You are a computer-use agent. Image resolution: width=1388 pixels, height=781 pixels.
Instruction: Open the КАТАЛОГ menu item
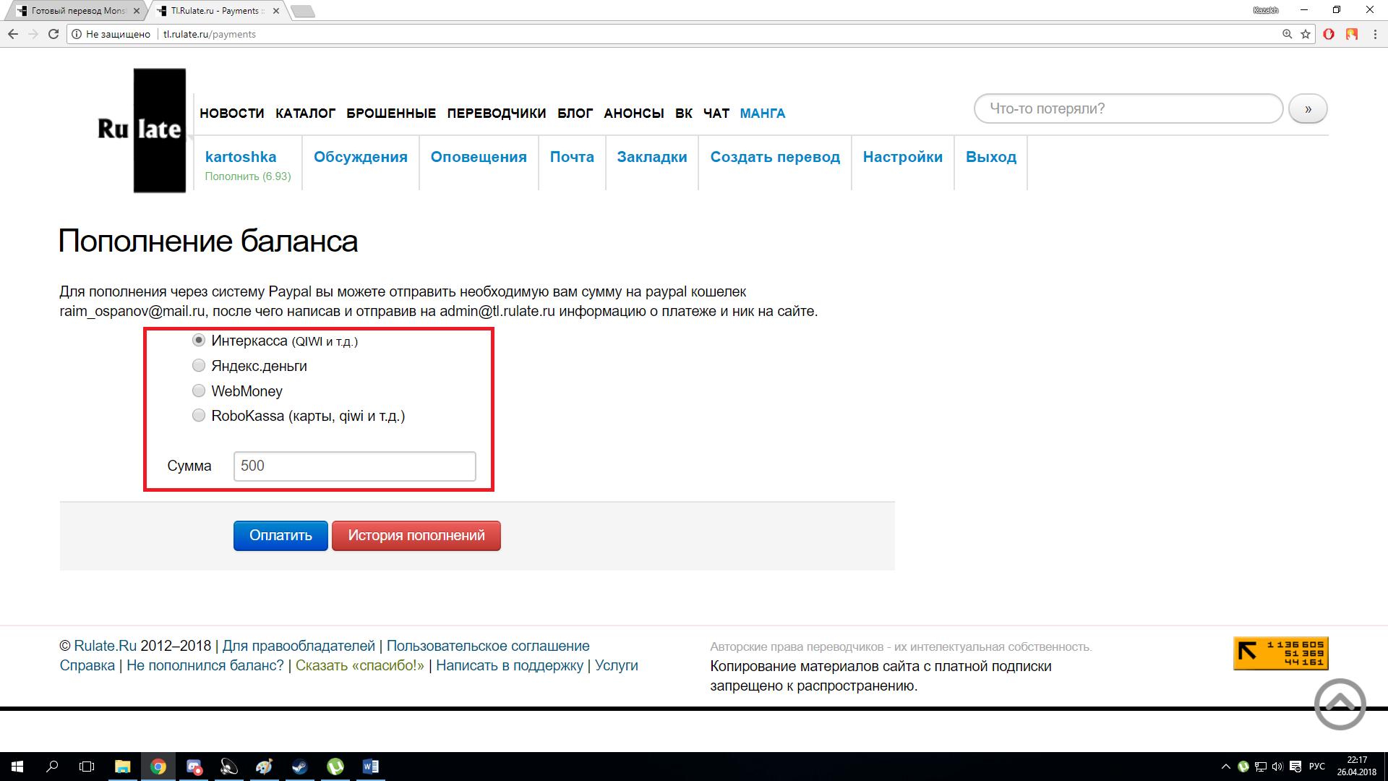click(305, 114)
